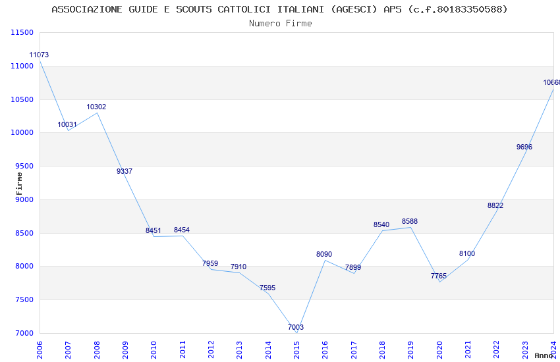Click the y-axis value 10500
560x362 pixels.
tap(22, 99)
